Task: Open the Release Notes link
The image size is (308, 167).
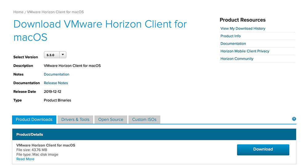Action: (56, 83)
